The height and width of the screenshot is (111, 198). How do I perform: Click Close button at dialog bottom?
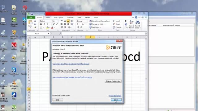tap(116, 100)
